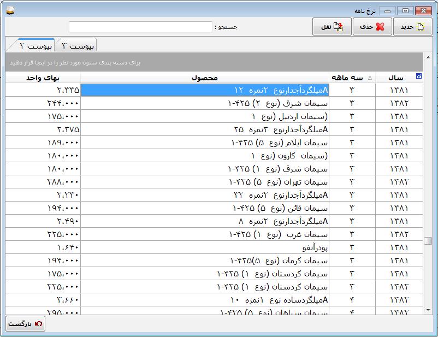
Task: Select the row Aمیلگردساده نوع ۱نمره ۱۰
Action: tap(214, 300)
